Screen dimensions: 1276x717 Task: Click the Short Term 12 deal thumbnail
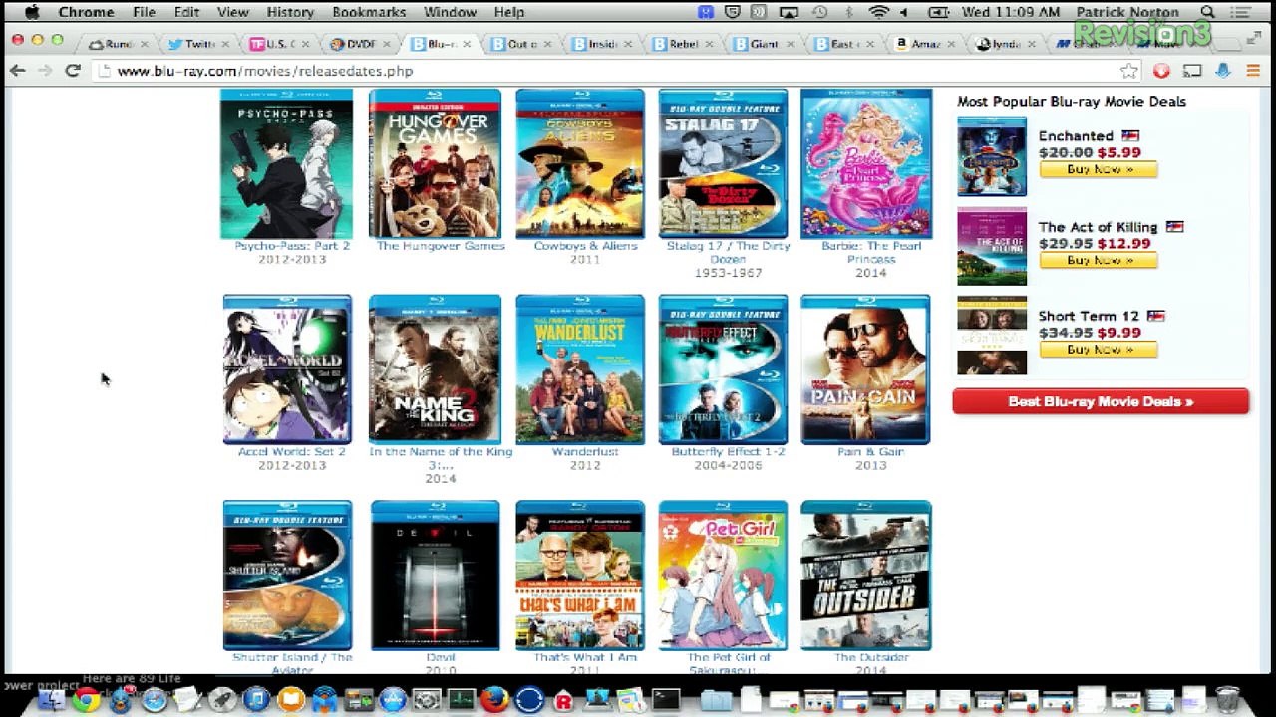[992, 336]
